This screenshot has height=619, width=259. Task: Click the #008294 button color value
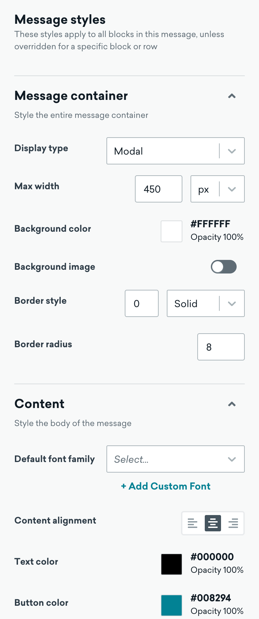pyautogui.click(x=211, y=598)
